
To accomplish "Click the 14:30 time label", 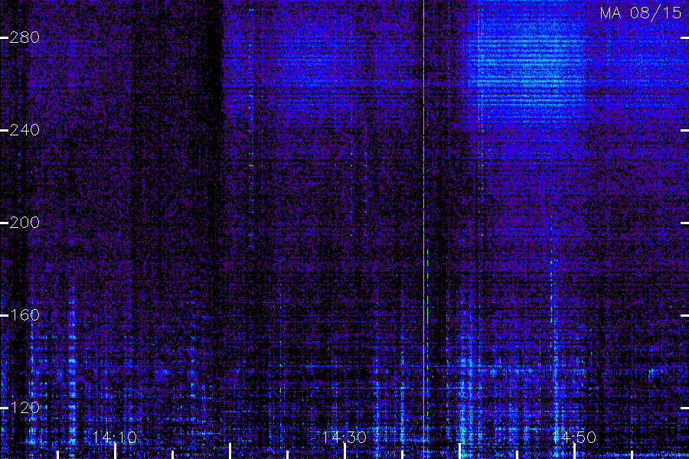I will coord(344,437).
